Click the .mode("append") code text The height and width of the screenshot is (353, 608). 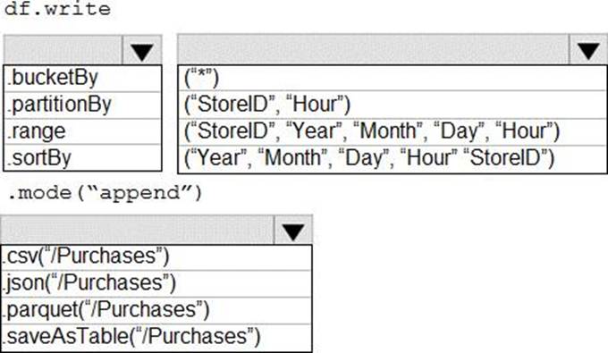106,192
